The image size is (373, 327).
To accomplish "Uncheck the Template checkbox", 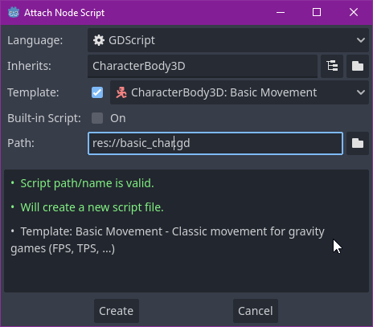I will pyautogui.click(x=97, y=92).
